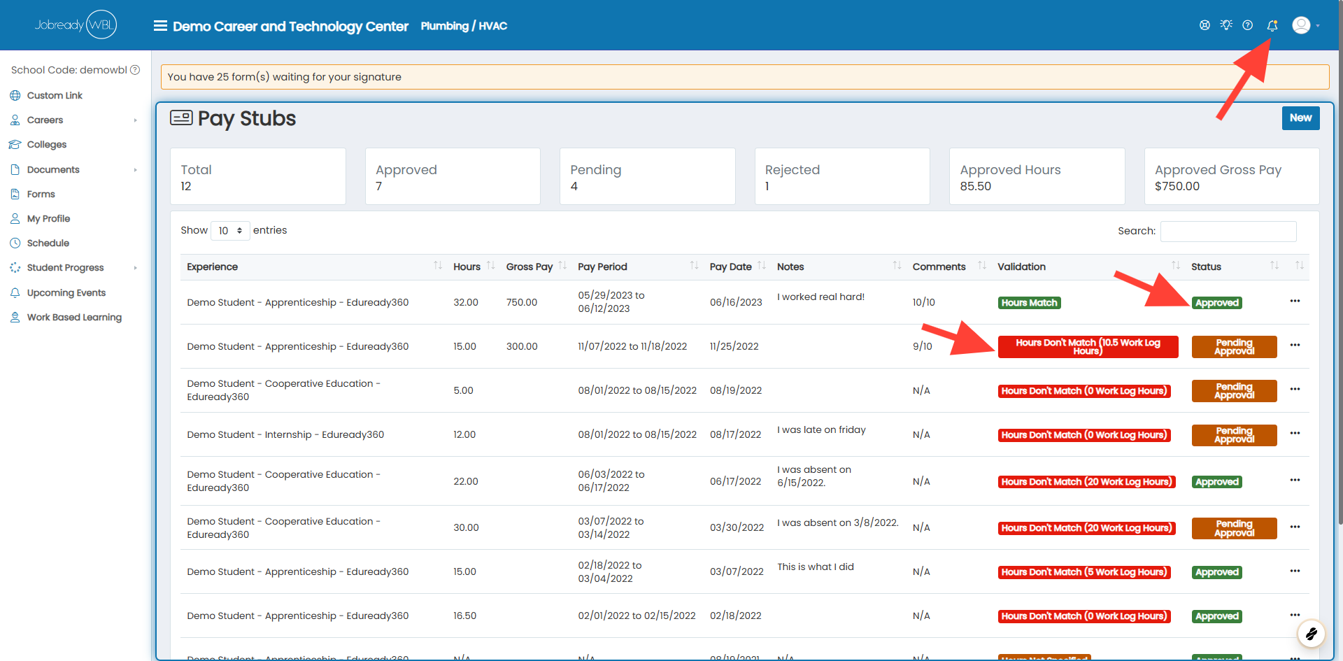Sort table by Experience column
This screenshot has height=661, width=1343.
pos(313,266)
